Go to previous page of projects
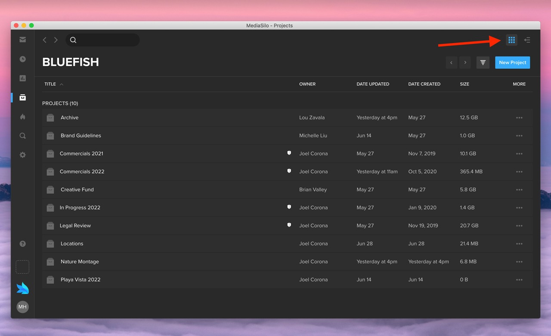The height and width of the screenshot is (336, 551). tap(451, 62)
